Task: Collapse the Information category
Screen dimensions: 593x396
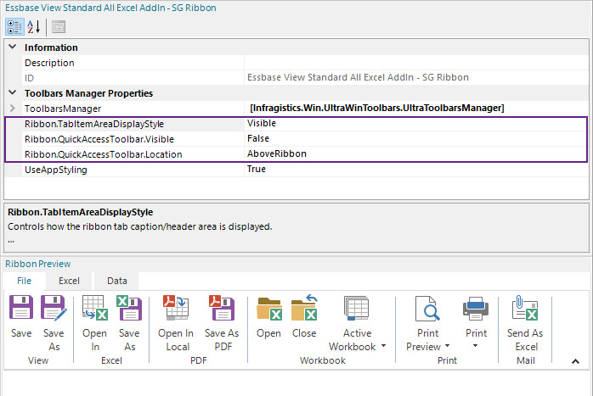Action: click(13, 47)
